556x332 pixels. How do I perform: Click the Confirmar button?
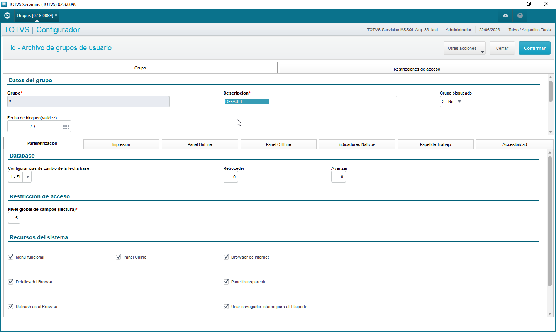coord(535,48)
